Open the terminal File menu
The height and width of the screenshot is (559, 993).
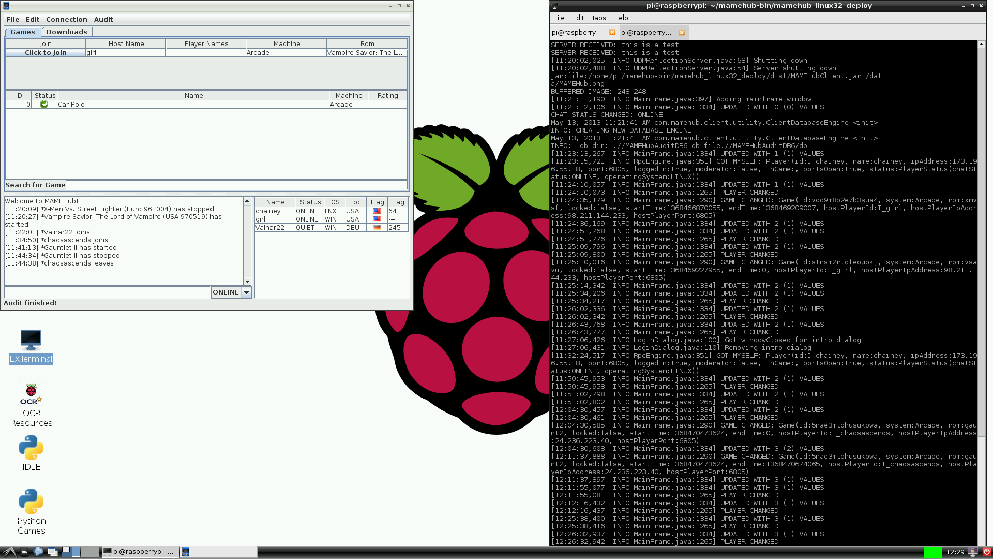pyautogui.click(x=560, y=18)
